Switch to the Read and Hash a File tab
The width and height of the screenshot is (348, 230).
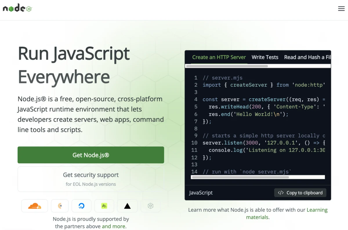coord(307,57)
